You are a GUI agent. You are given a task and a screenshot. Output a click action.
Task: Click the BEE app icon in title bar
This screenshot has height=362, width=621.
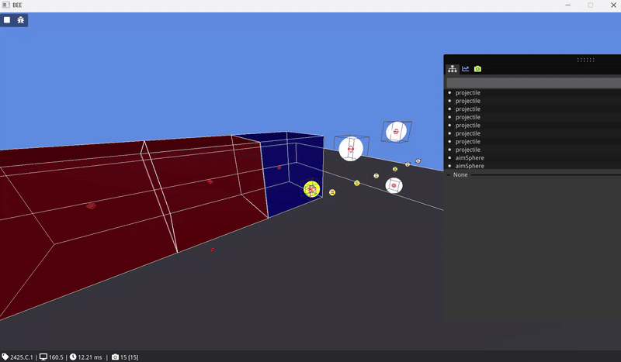6,5
